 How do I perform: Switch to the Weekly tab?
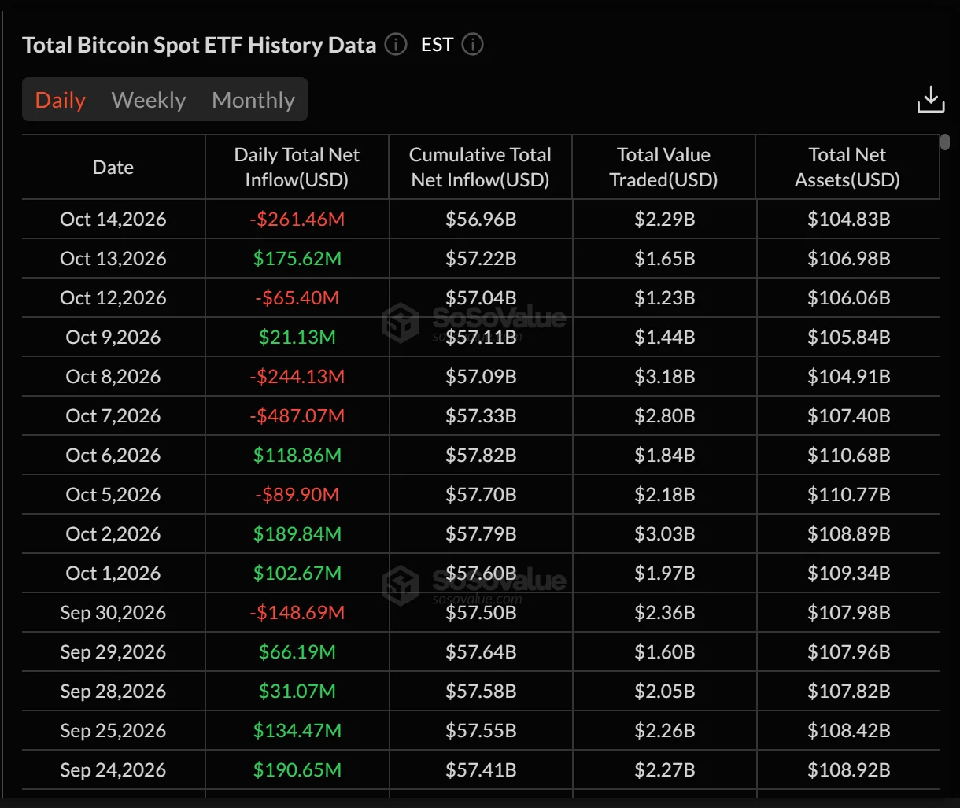click(x=149, y=100)
